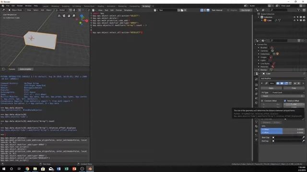Expand Brushes in Current File list
This screenshot has width=307, height=172.
(259, 48)
